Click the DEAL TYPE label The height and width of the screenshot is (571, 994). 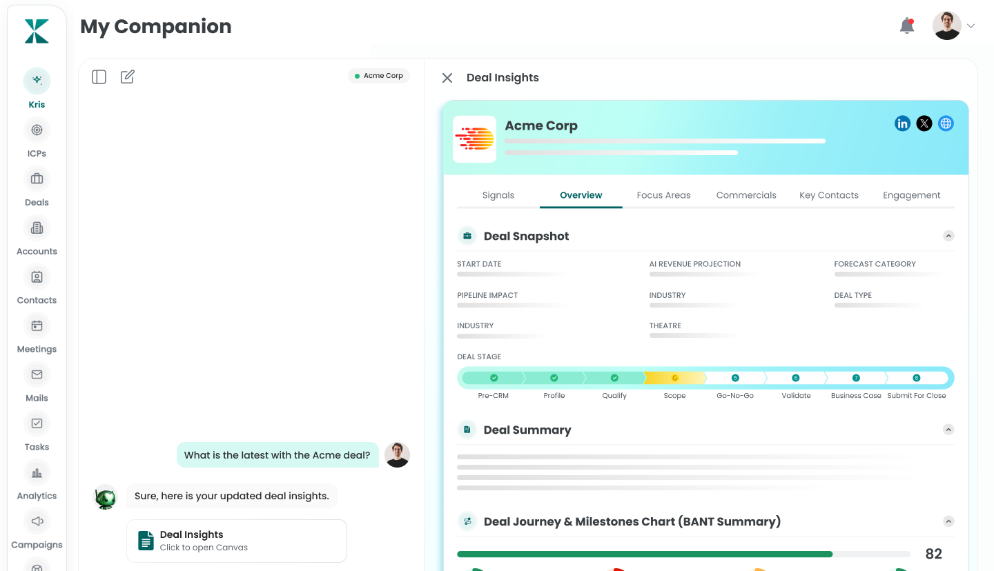click(x=853, y=295)
